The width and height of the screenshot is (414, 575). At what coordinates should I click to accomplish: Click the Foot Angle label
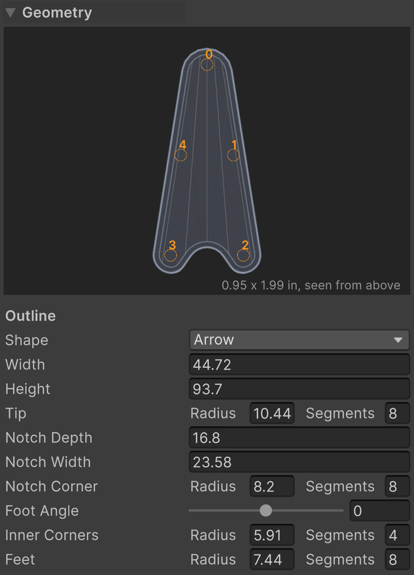click(x=42, y=510)
